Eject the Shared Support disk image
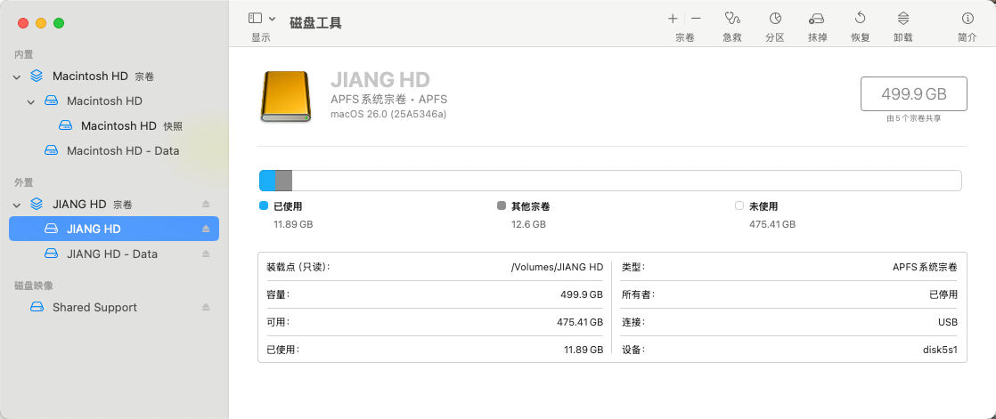Viewport: 996px width, 419px height. click(206, 308)
